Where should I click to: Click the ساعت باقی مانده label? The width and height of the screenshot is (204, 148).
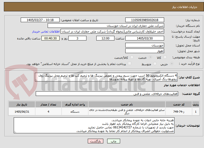coord(29,38)
